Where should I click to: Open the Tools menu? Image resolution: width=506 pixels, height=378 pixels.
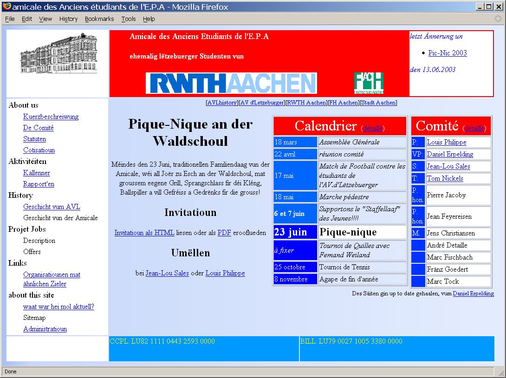(129, 19)
